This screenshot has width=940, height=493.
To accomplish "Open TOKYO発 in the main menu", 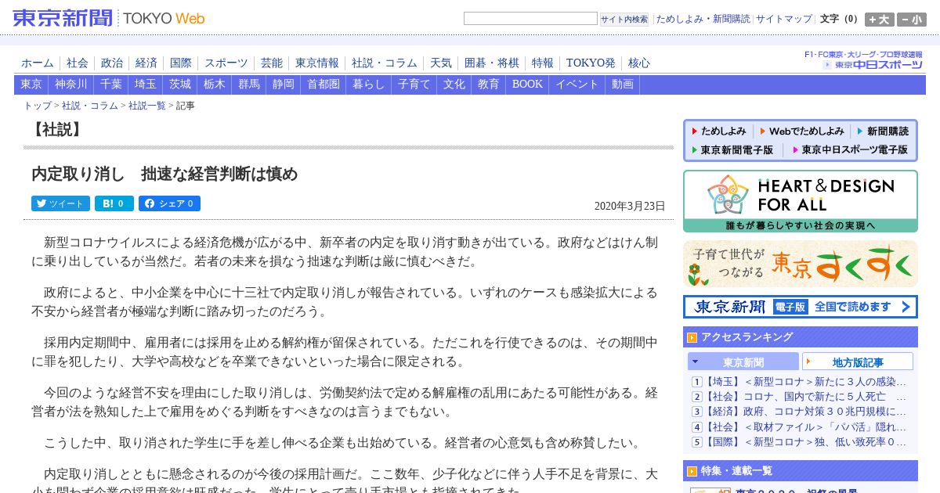I will 591,63.
